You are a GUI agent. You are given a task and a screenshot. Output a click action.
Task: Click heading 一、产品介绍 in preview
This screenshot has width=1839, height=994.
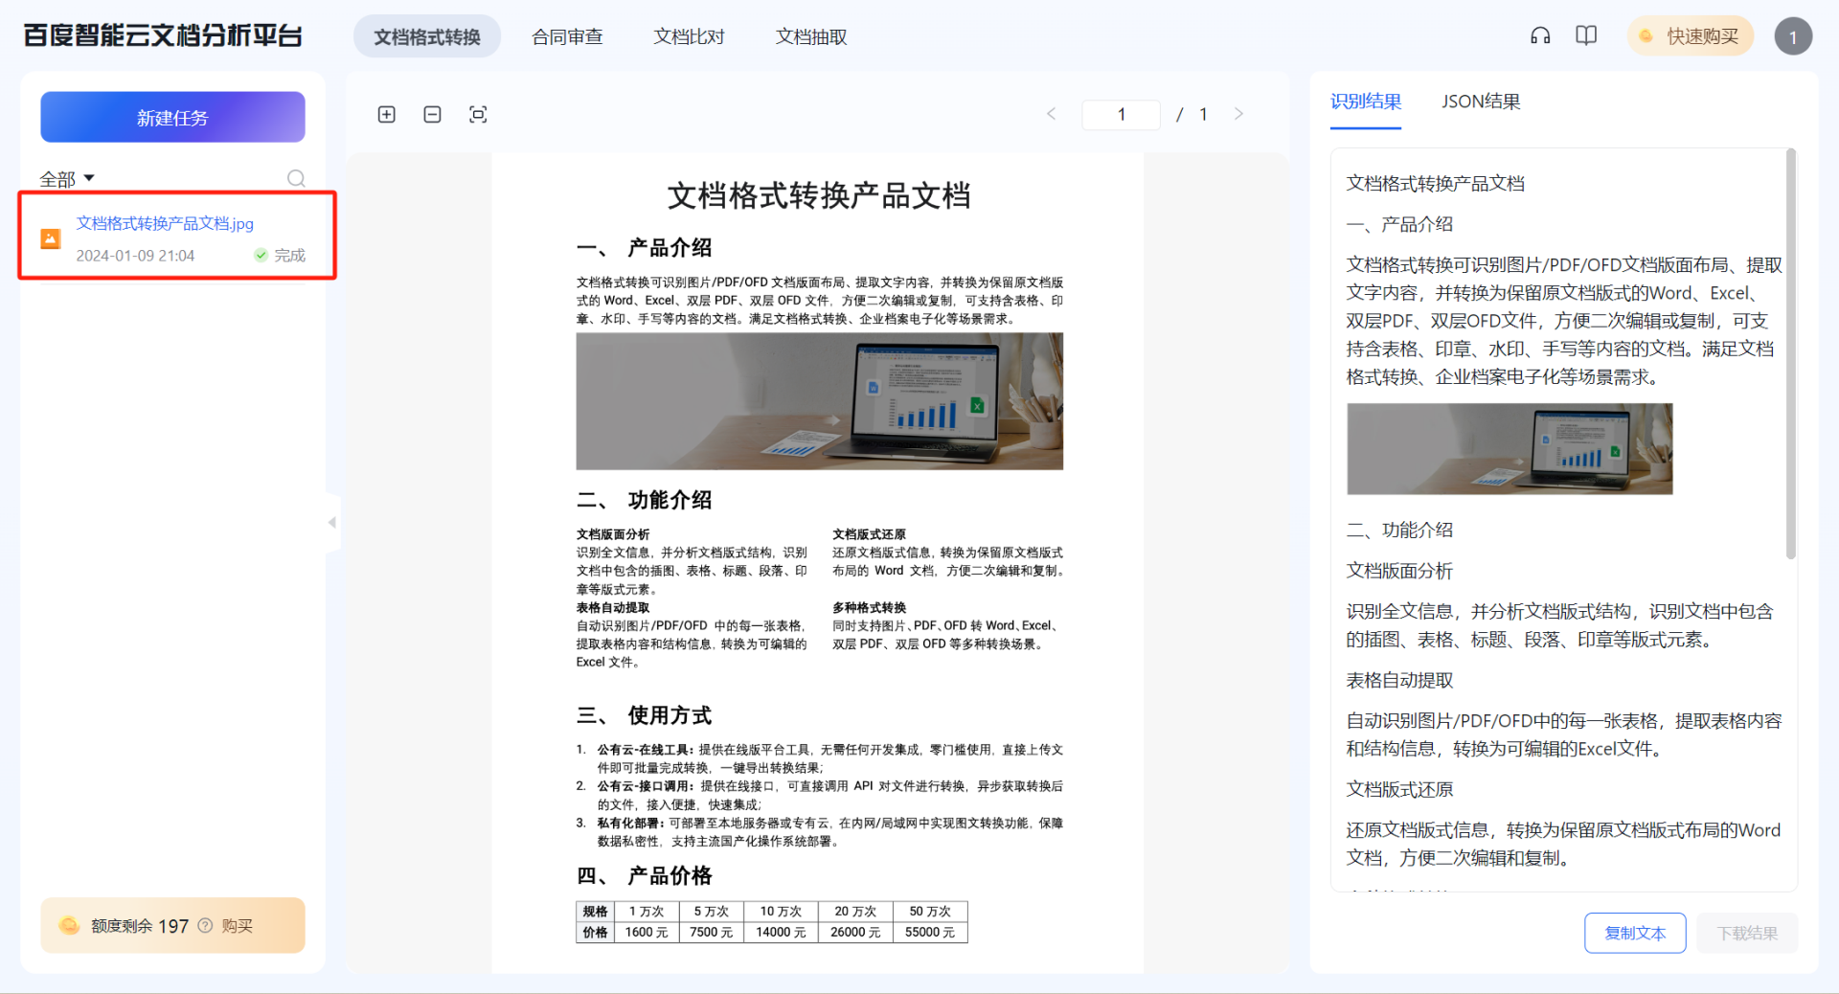pos(644,248)
